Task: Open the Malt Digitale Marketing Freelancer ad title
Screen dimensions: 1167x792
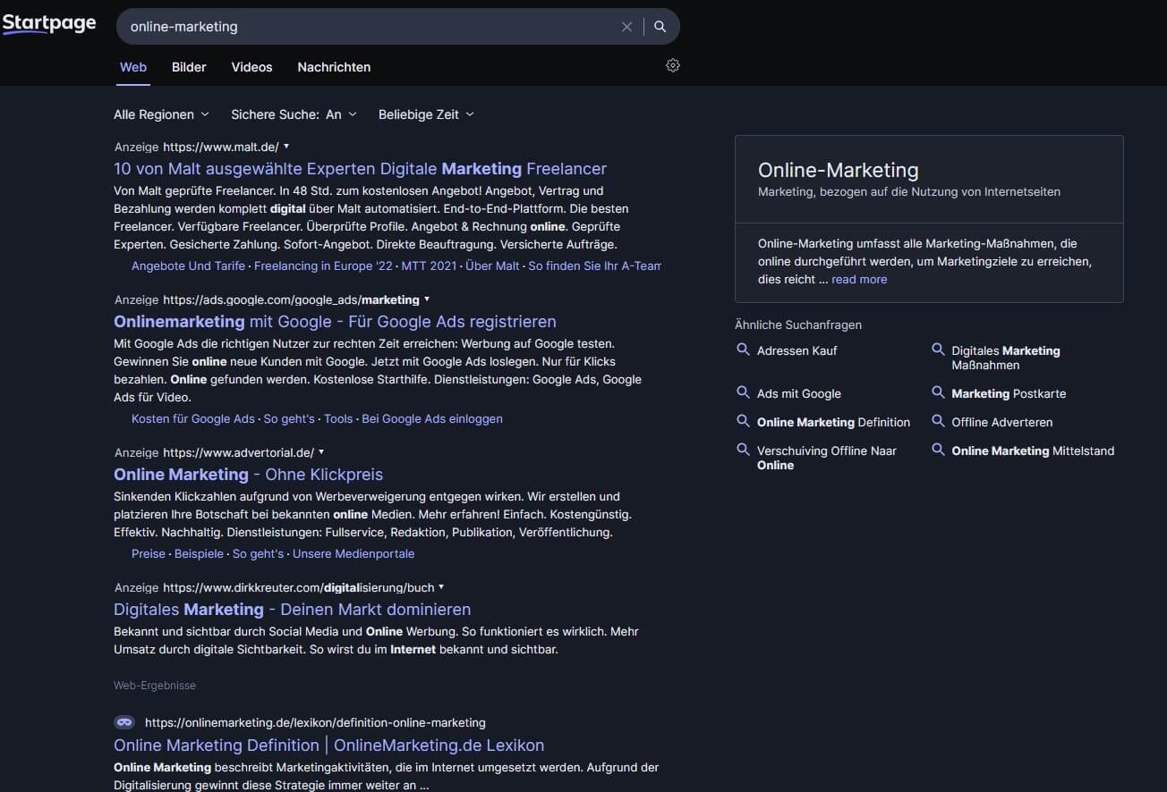Action: point(360,169)
